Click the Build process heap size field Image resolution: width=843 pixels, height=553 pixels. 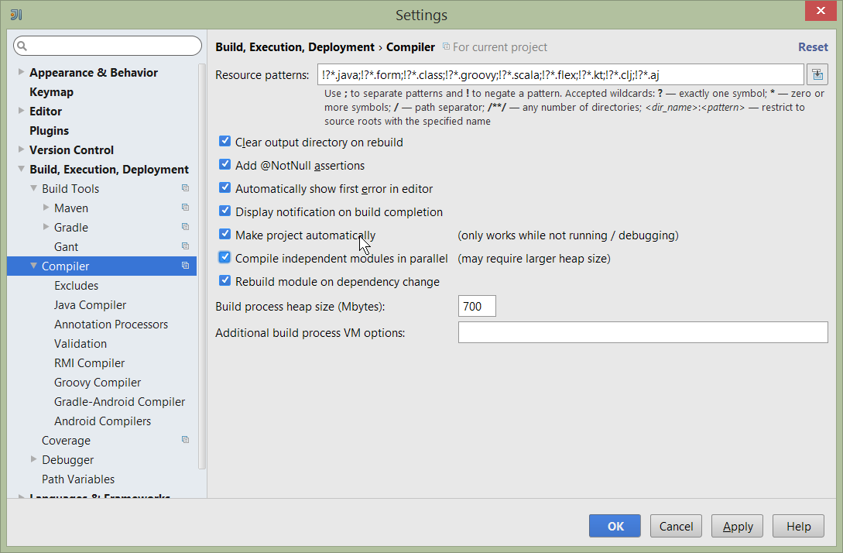coord(477,307)
